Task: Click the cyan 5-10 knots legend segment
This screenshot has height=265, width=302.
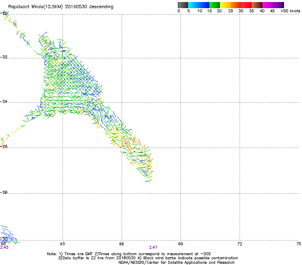Action: click(x=193, y=5)
